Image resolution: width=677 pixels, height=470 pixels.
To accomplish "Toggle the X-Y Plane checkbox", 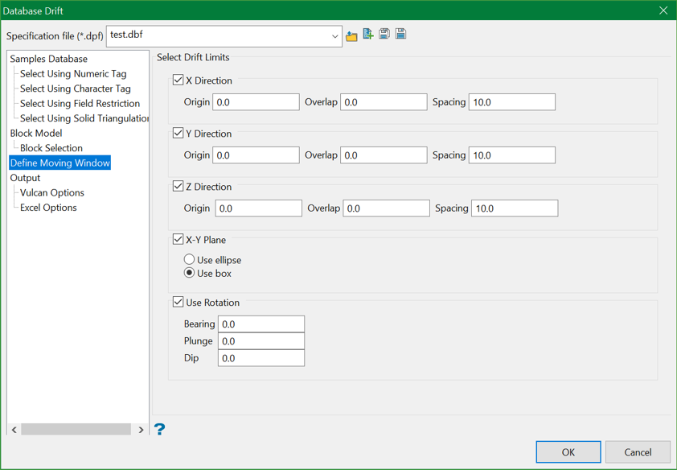I will coord(178,240).
